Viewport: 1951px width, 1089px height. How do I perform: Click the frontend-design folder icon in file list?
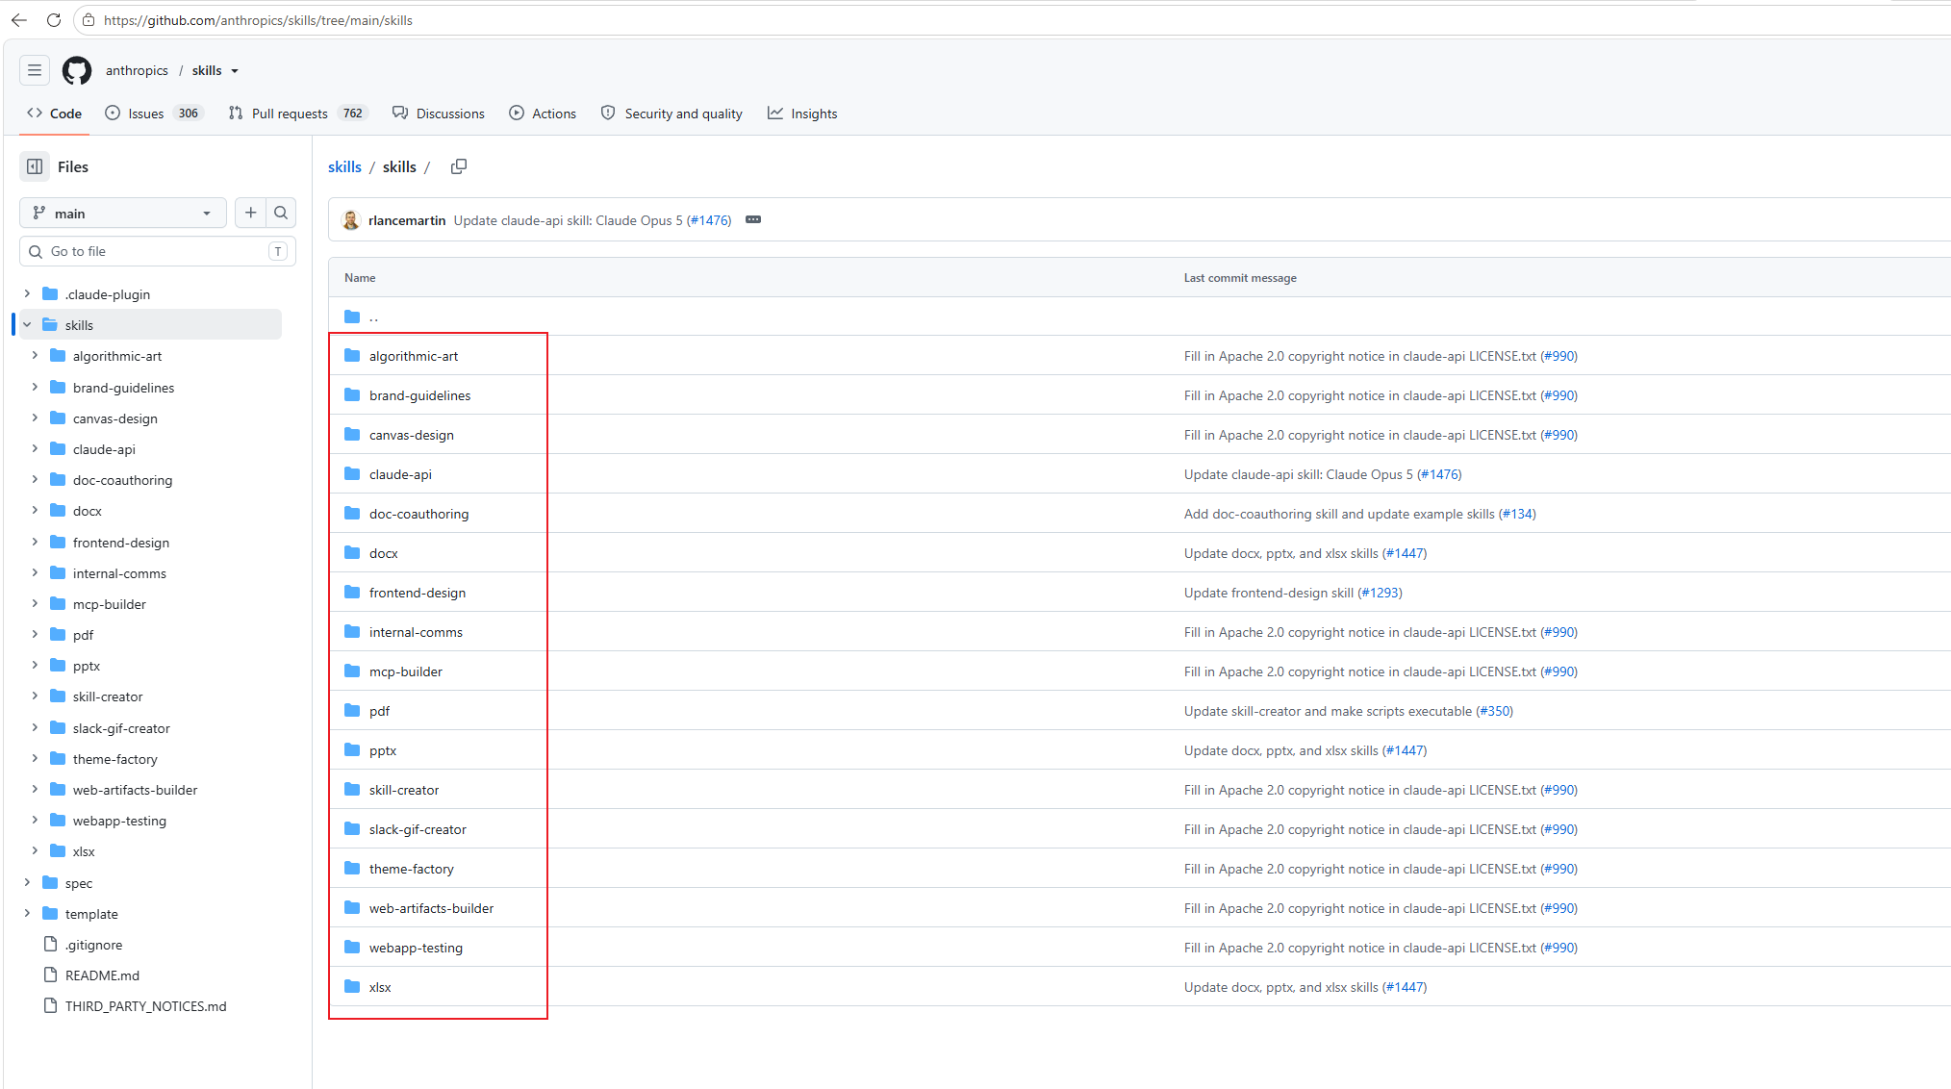[x=352, y=593]
